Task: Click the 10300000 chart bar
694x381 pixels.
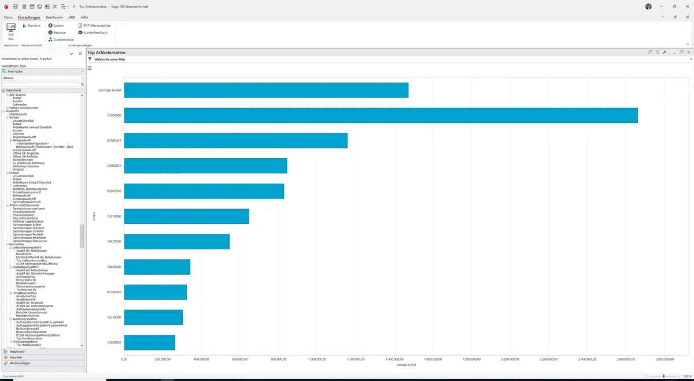Action: (x=381, y=115)
